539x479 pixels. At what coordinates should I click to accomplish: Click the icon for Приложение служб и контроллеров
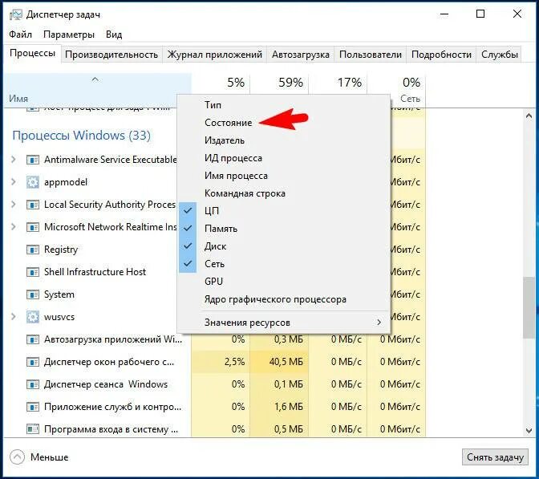tap(33, 407)
